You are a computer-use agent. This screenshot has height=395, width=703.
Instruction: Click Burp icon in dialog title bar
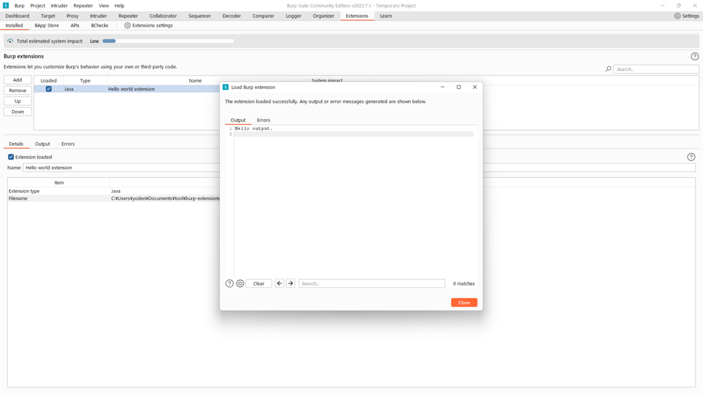(x=226, y=87)
